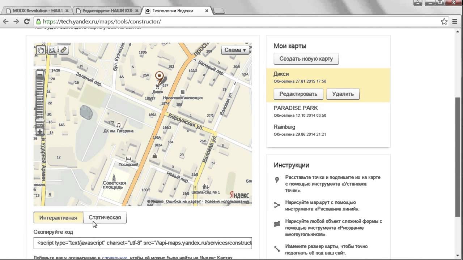Open the Rainburg map entry
This screenshot has width=463, height=260.
284,127
